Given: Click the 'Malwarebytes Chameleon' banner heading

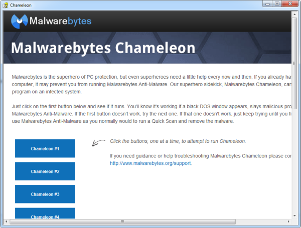Looking at the screenshot, I should point(103,48).
